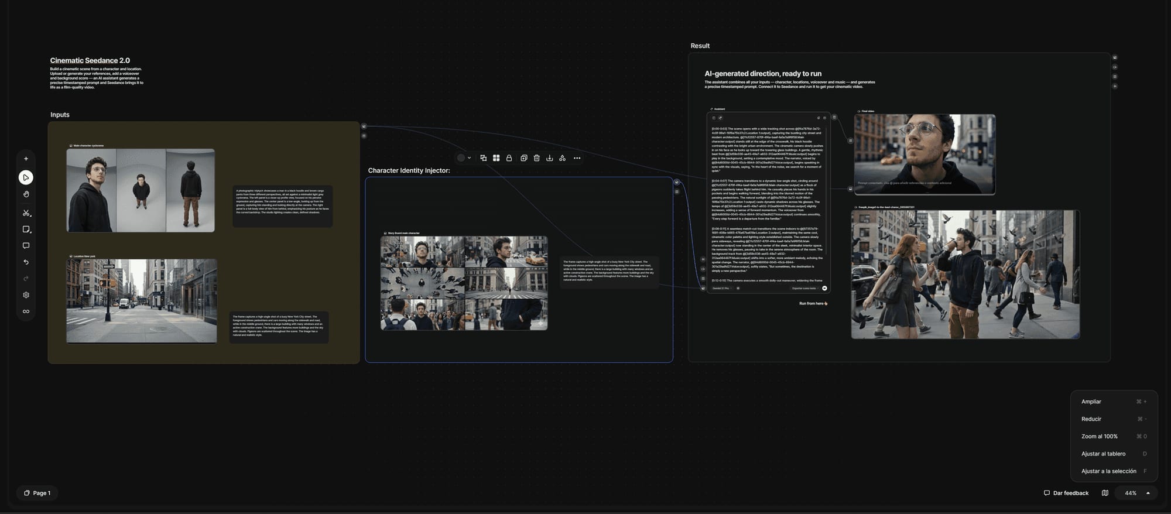Select the Main character cyclorama image

click(x=141, y=190)
